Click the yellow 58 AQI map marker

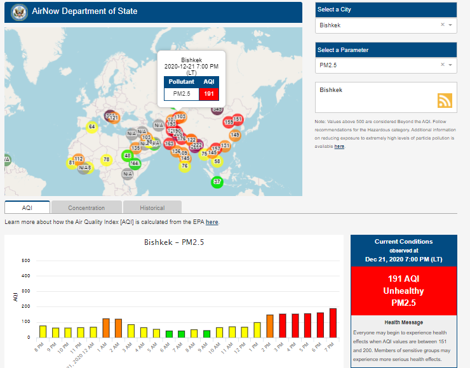click(x=217, y=161)
